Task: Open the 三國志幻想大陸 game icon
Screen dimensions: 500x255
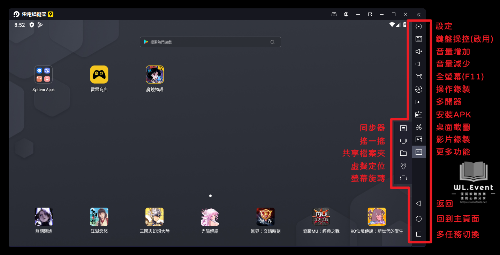Action: [x=154, y=217]
